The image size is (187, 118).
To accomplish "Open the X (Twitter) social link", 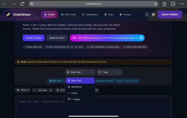I will (147, 15).
